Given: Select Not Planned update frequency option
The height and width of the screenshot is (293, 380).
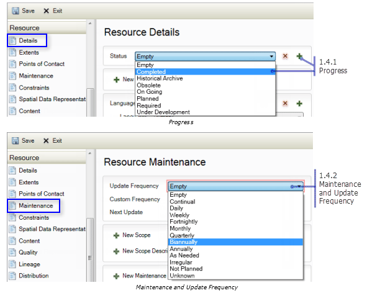Looking at the screenshot, I should tap(186, 269).
